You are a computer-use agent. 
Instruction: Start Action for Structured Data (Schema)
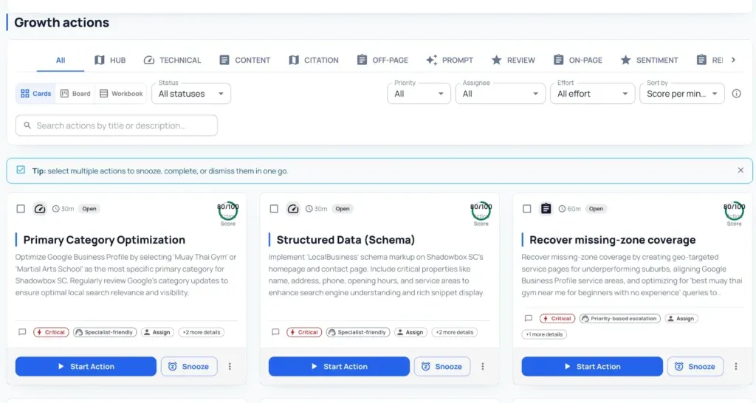pos(339,366)
